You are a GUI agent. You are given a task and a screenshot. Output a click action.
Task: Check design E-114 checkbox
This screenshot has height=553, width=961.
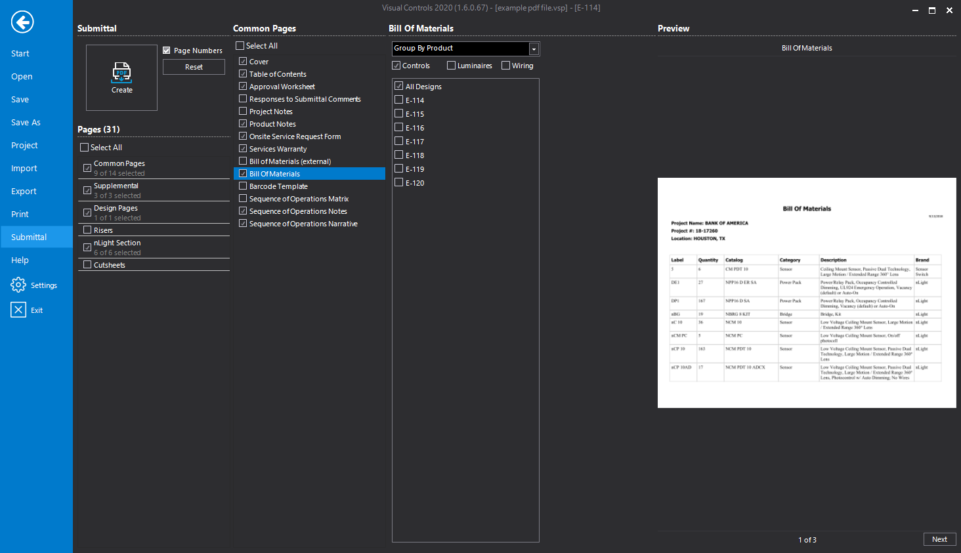click(x=398, y=100)
